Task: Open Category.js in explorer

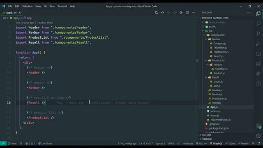Action: (x=220, y=44)
